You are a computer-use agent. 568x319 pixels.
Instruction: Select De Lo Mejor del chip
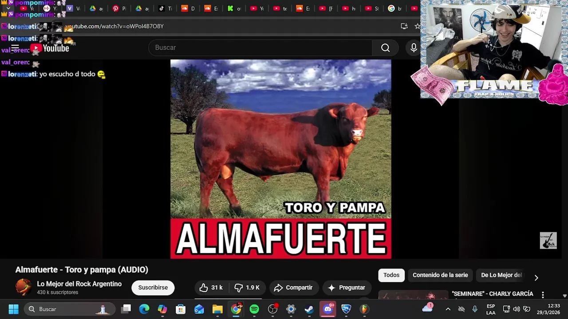(x=501, y=275)
